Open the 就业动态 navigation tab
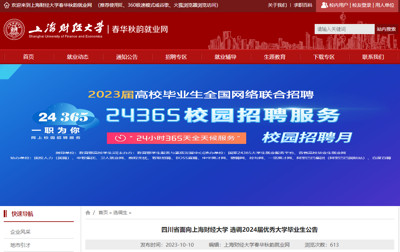This screenshot has height=252, width=400. coord(78,57)
